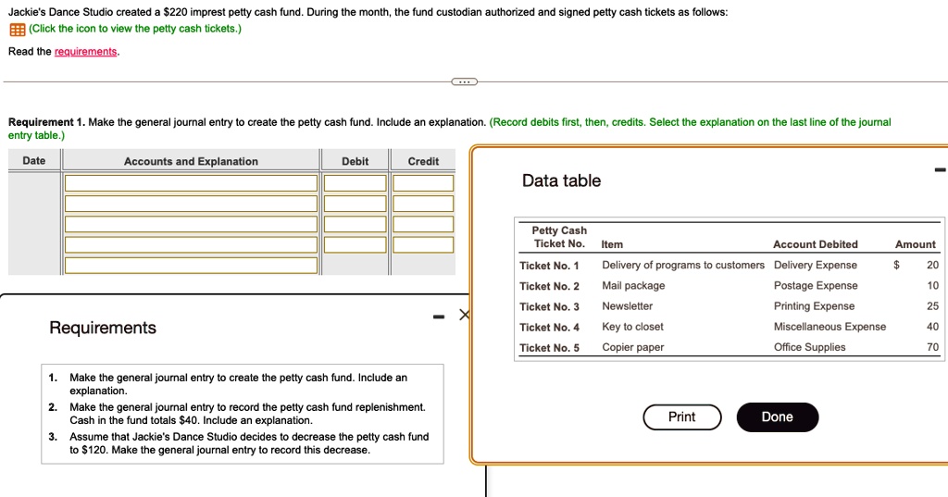Select the explanation field on last line
The height and width of the screenshot is (497, 948).
(191, 265)
